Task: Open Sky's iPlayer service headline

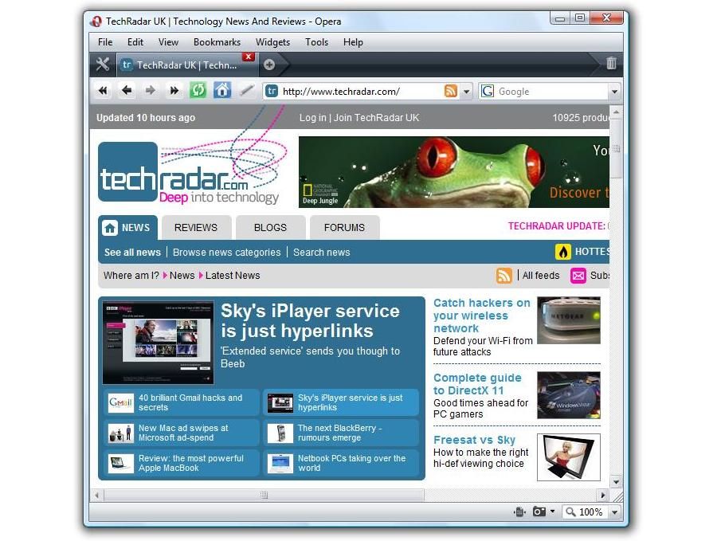Action: pos(310,320)
